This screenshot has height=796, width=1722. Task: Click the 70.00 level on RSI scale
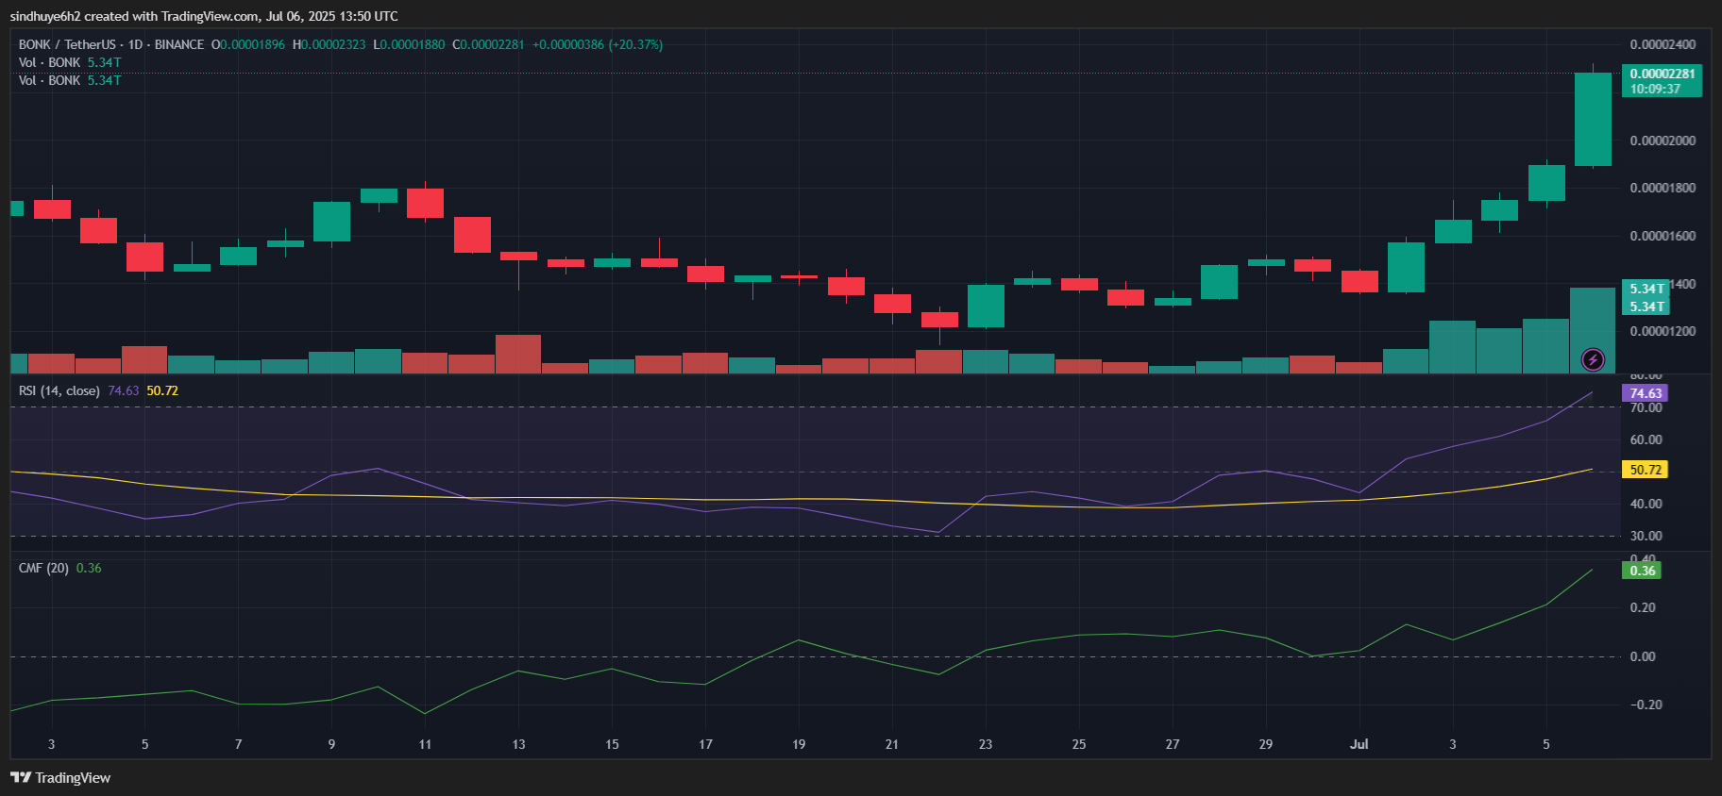click(x=1646, y=407)
